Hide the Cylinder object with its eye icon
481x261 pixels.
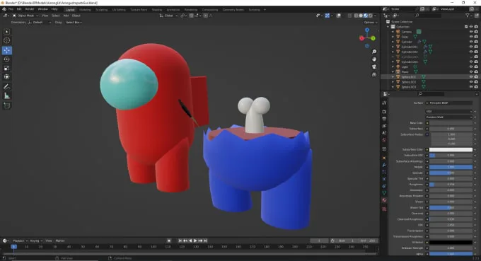[x=471, y=42]
